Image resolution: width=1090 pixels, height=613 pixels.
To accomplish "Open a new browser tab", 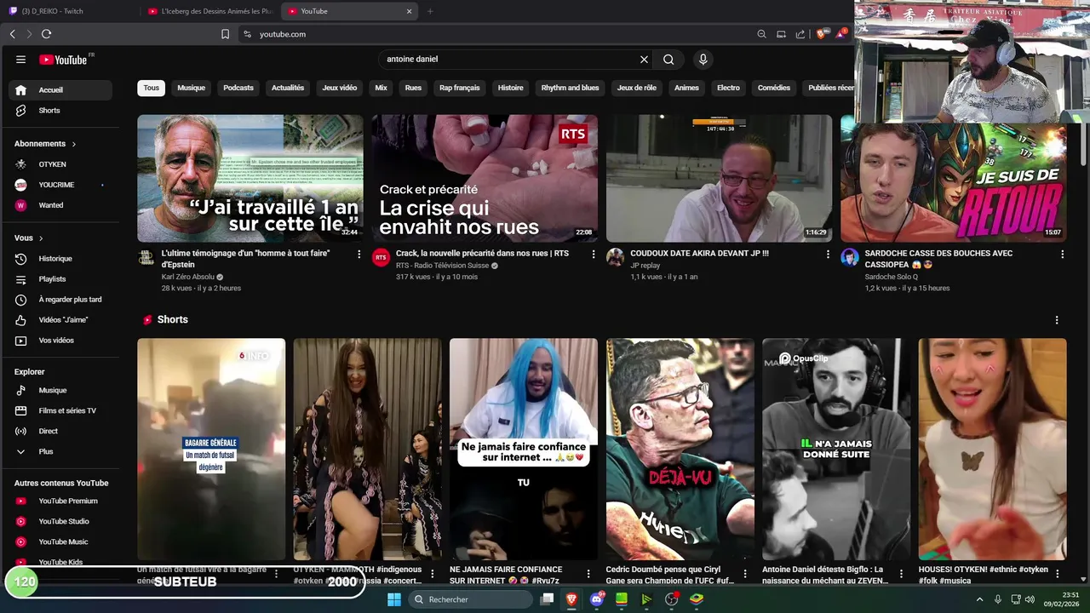I will click(x=430, y=11).
